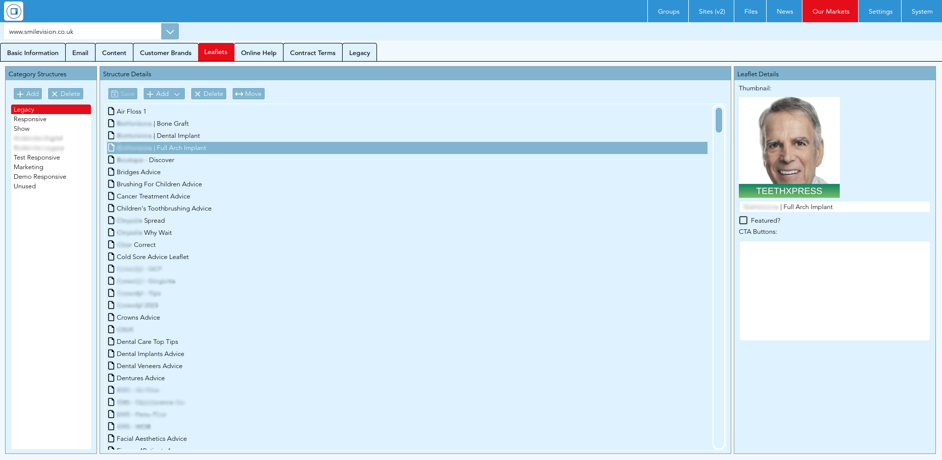Screen dimensions: 942x460
Task: Open the Contract Terms tab
Action: click(x=313, y=53)
